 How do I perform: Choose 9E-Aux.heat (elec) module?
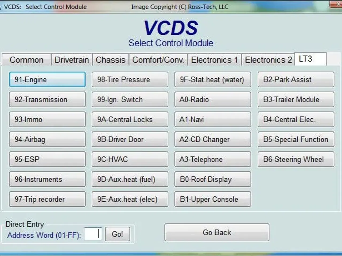130,199
